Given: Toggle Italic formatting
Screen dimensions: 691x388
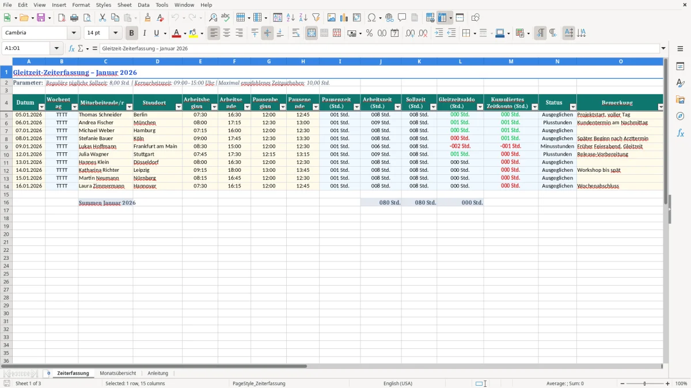Looking at the screenshot, I should click(144, 33).
